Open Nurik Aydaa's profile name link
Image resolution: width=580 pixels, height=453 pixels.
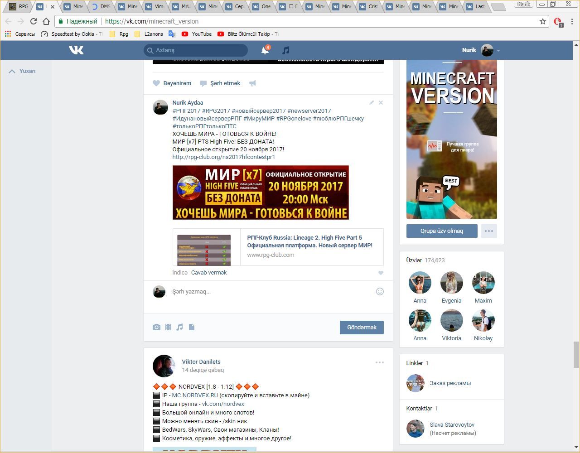(x=188, y=103)
